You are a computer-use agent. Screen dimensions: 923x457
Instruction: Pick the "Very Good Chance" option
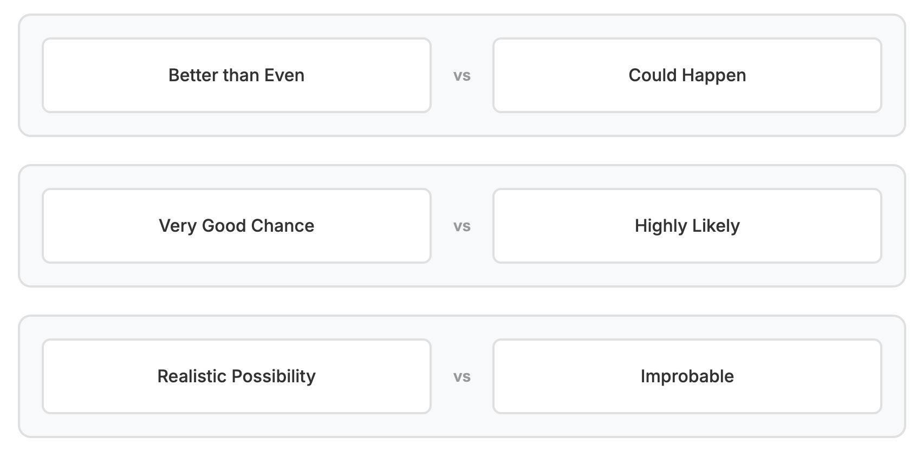coord(237,226)
